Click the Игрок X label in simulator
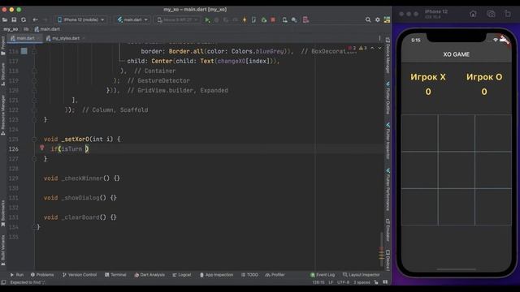 pyautogui.click(x=428, y=77)
